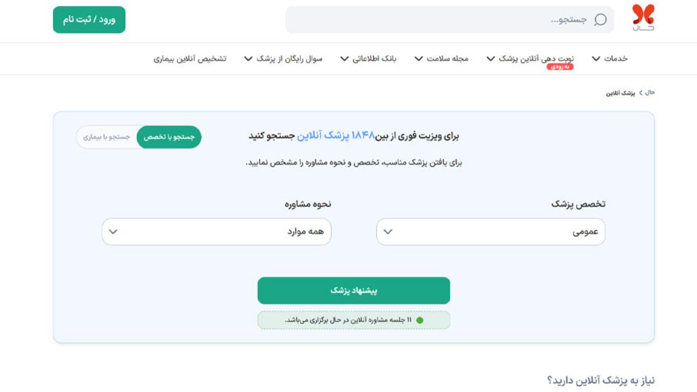Click the ورود / ثبت نام button
The height and width of the screenshot is (392, 697).
[89, 20]
